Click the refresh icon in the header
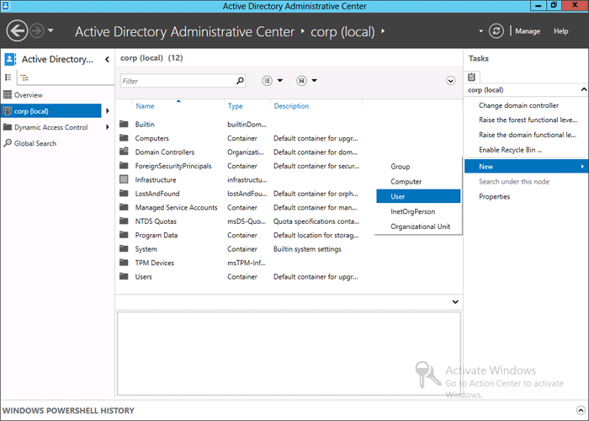 (x=496, y=31)
